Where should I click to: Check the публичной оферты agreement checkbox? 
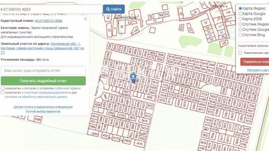tap(3, 88)
